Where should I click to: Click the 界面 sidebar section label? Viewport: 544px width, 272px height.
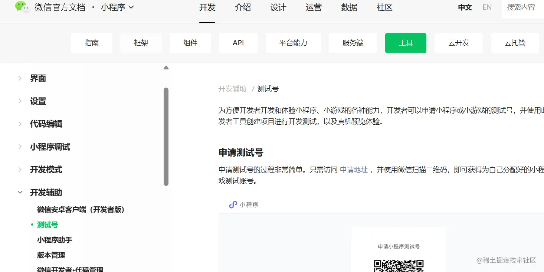point(38,78)
